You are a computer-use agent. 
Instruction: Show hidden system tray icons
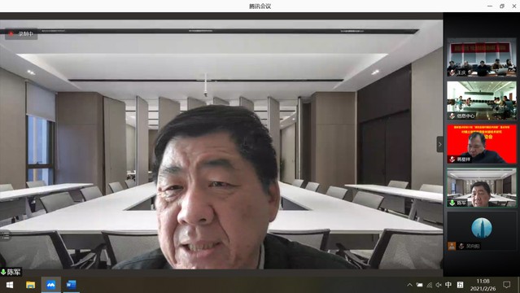[x=410, y=285]
